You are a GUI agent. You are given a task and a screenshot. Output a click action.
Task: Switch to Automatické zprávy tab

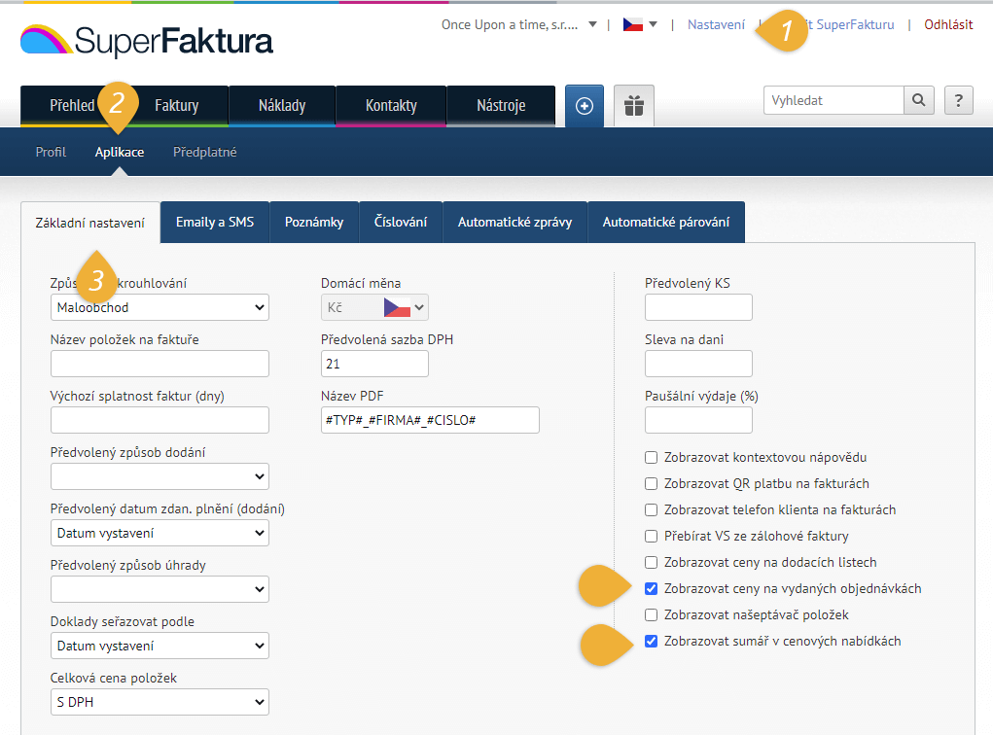(x=514, y=223)
